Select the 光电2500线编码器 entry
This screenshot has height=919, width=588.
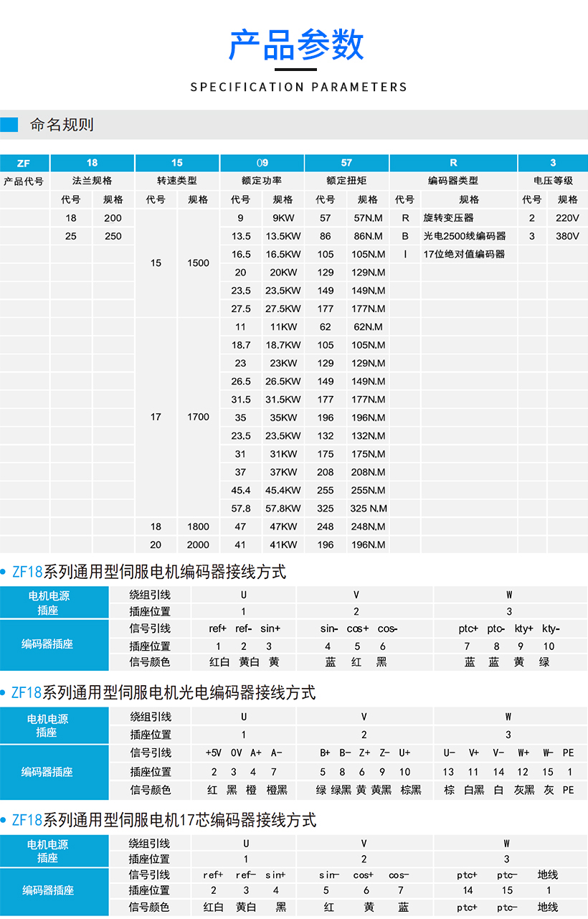[464, 236]
